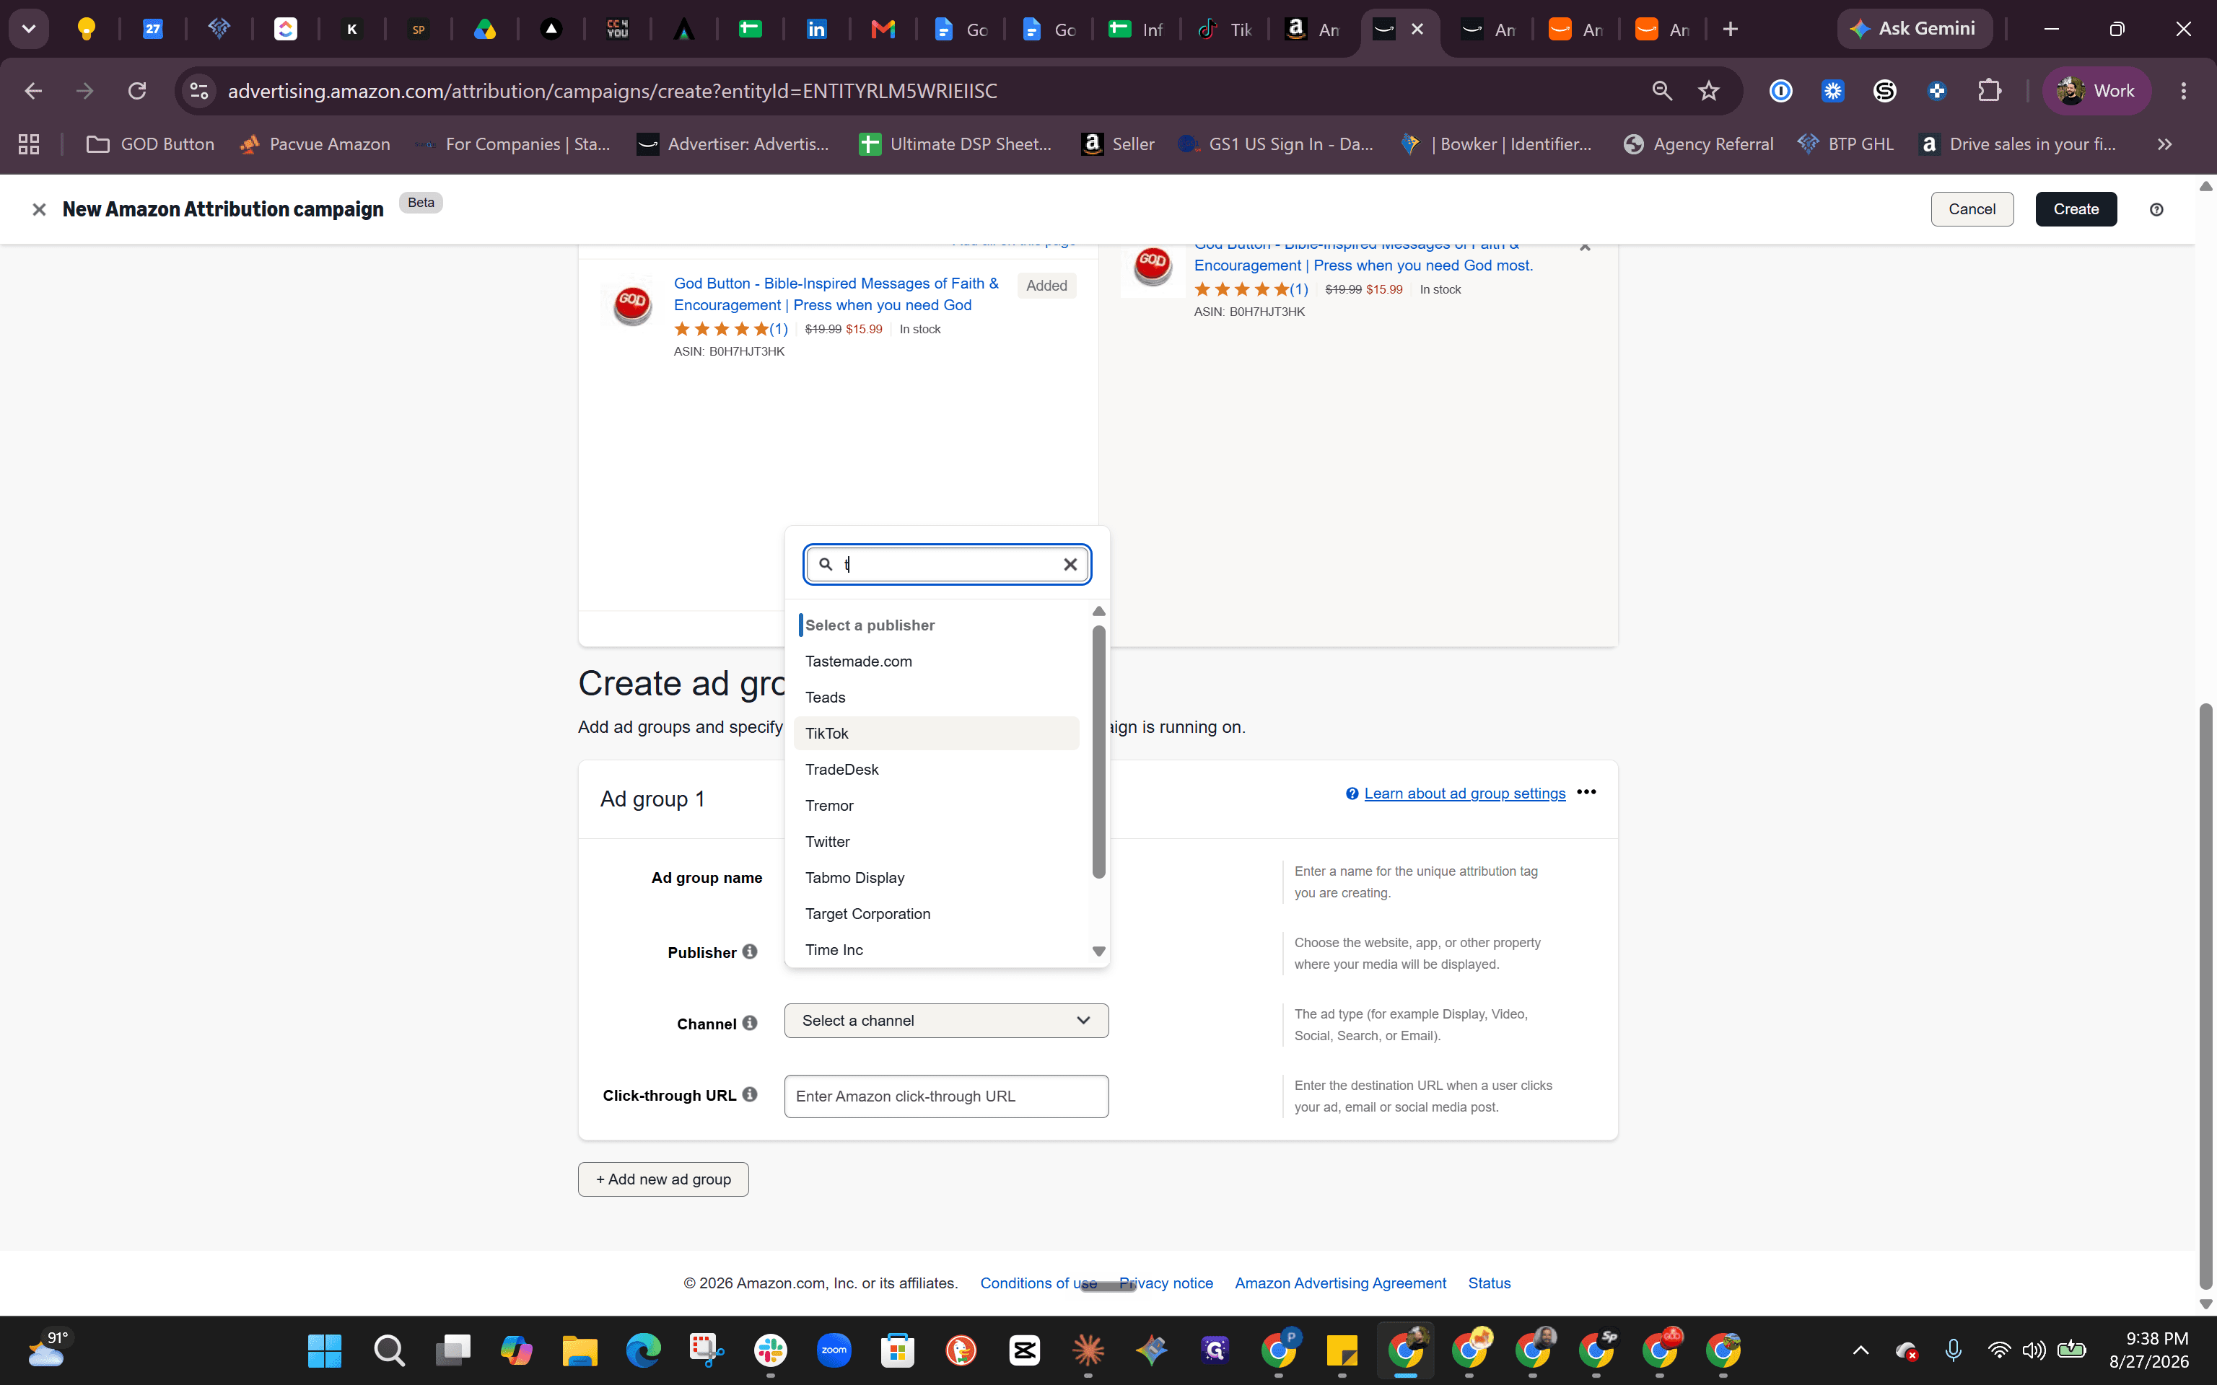Viewport: 2217px width, 1385px height.
Task: Click the Click-through URL info icon
Action: (x=749, y=1094)
